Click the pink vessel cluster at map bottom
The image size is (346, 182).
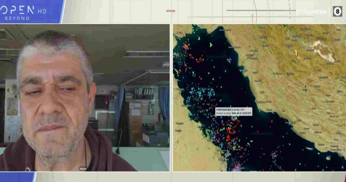(236, 167)
